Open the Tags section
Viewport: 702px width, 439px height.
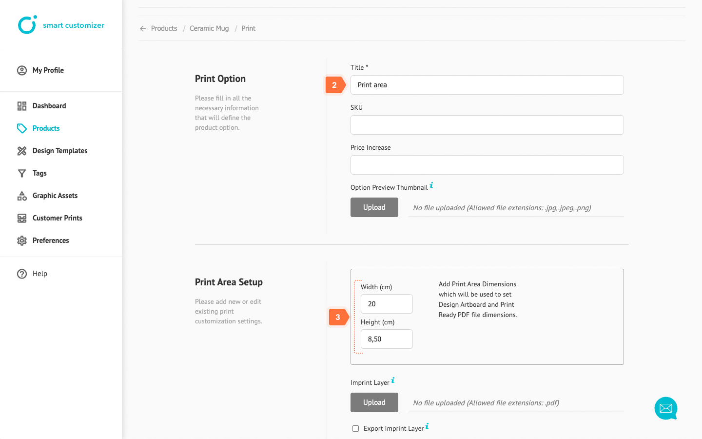(x=39, y=173)
